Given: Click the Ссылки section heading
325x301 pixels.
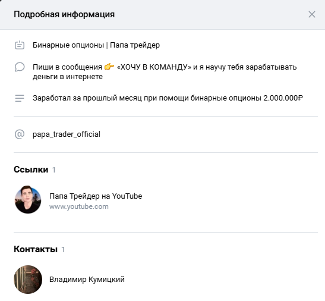Looking at the screenshot, I should [x=31, y=170].
